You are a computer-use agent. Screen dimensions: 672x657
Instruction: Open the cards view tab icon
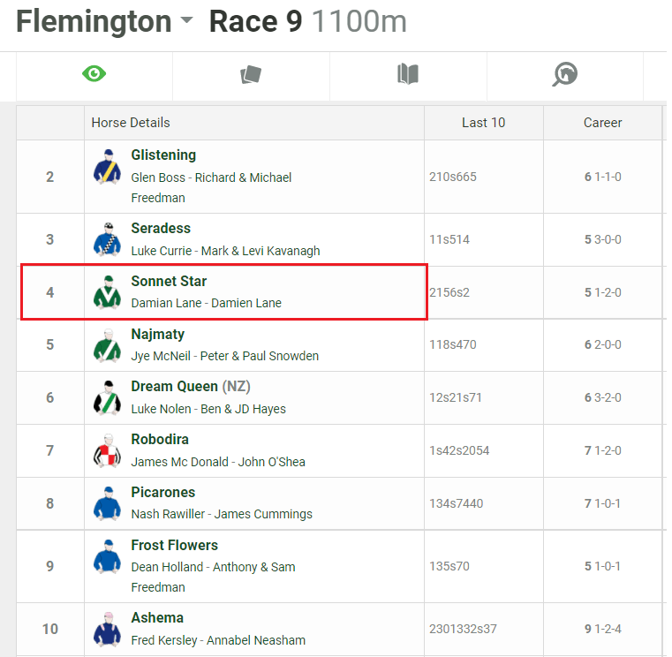click(251, 75)
